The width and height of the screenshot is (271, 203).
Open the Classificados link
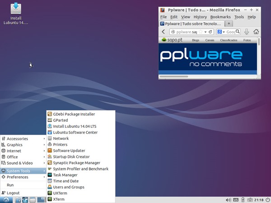(x=229, y=40)
